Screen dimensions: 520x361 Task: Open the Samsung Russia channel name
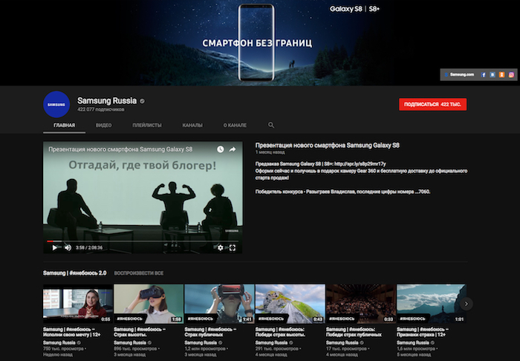[107, 101]
